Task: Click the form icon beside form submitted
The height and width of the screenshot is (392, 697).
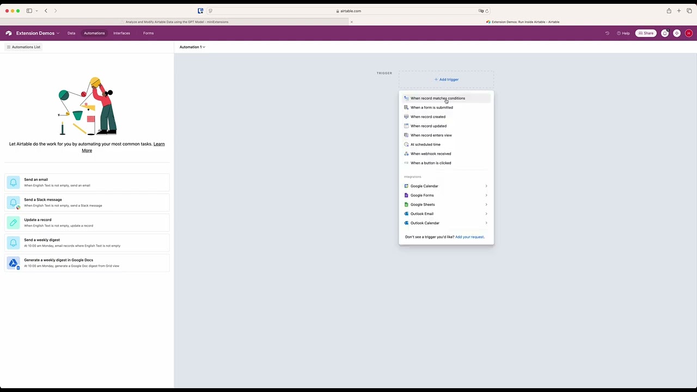Action: [x=406, y=107]
